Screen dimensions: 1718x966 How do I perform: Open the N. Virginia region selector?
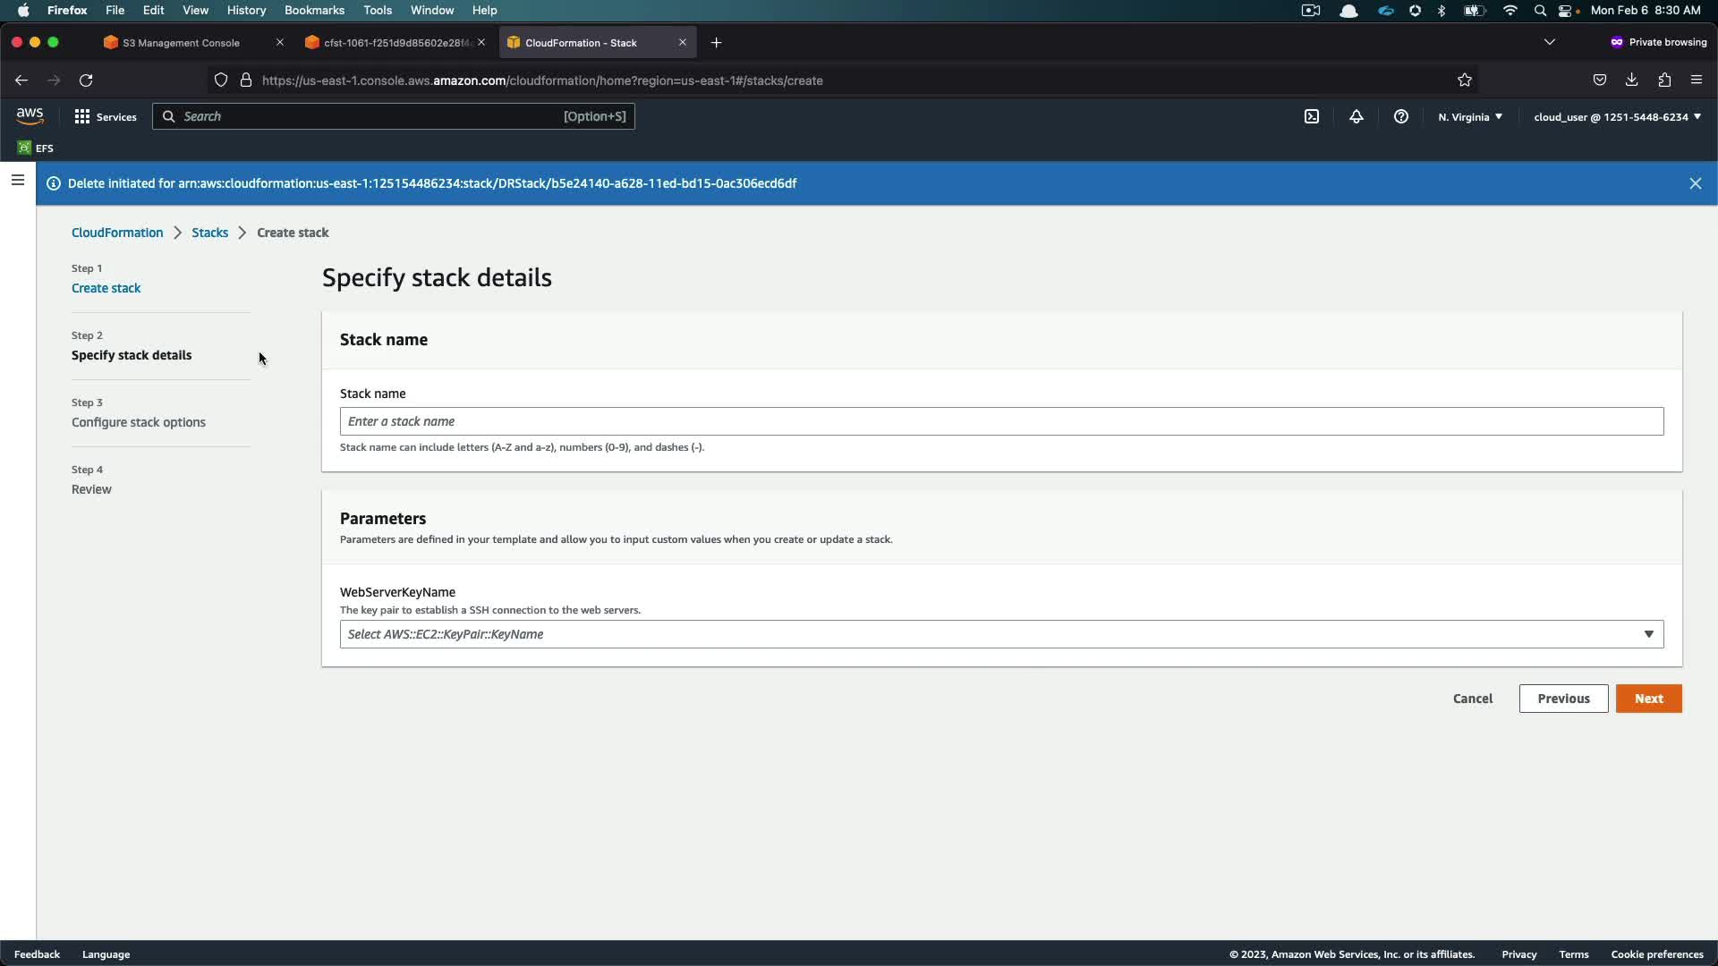1469,116
